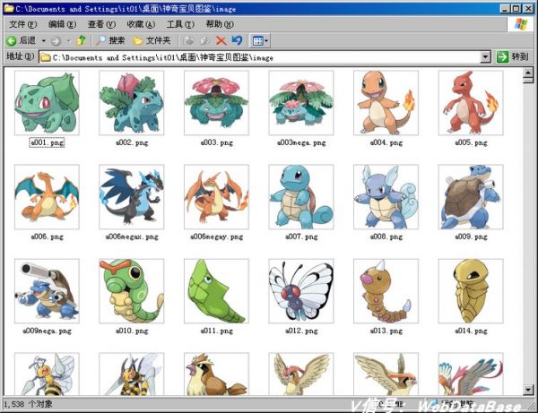Screen dimensions: 538x413
Task: Click the blue Undo arrow icon
Action: [x=237, y=41]
